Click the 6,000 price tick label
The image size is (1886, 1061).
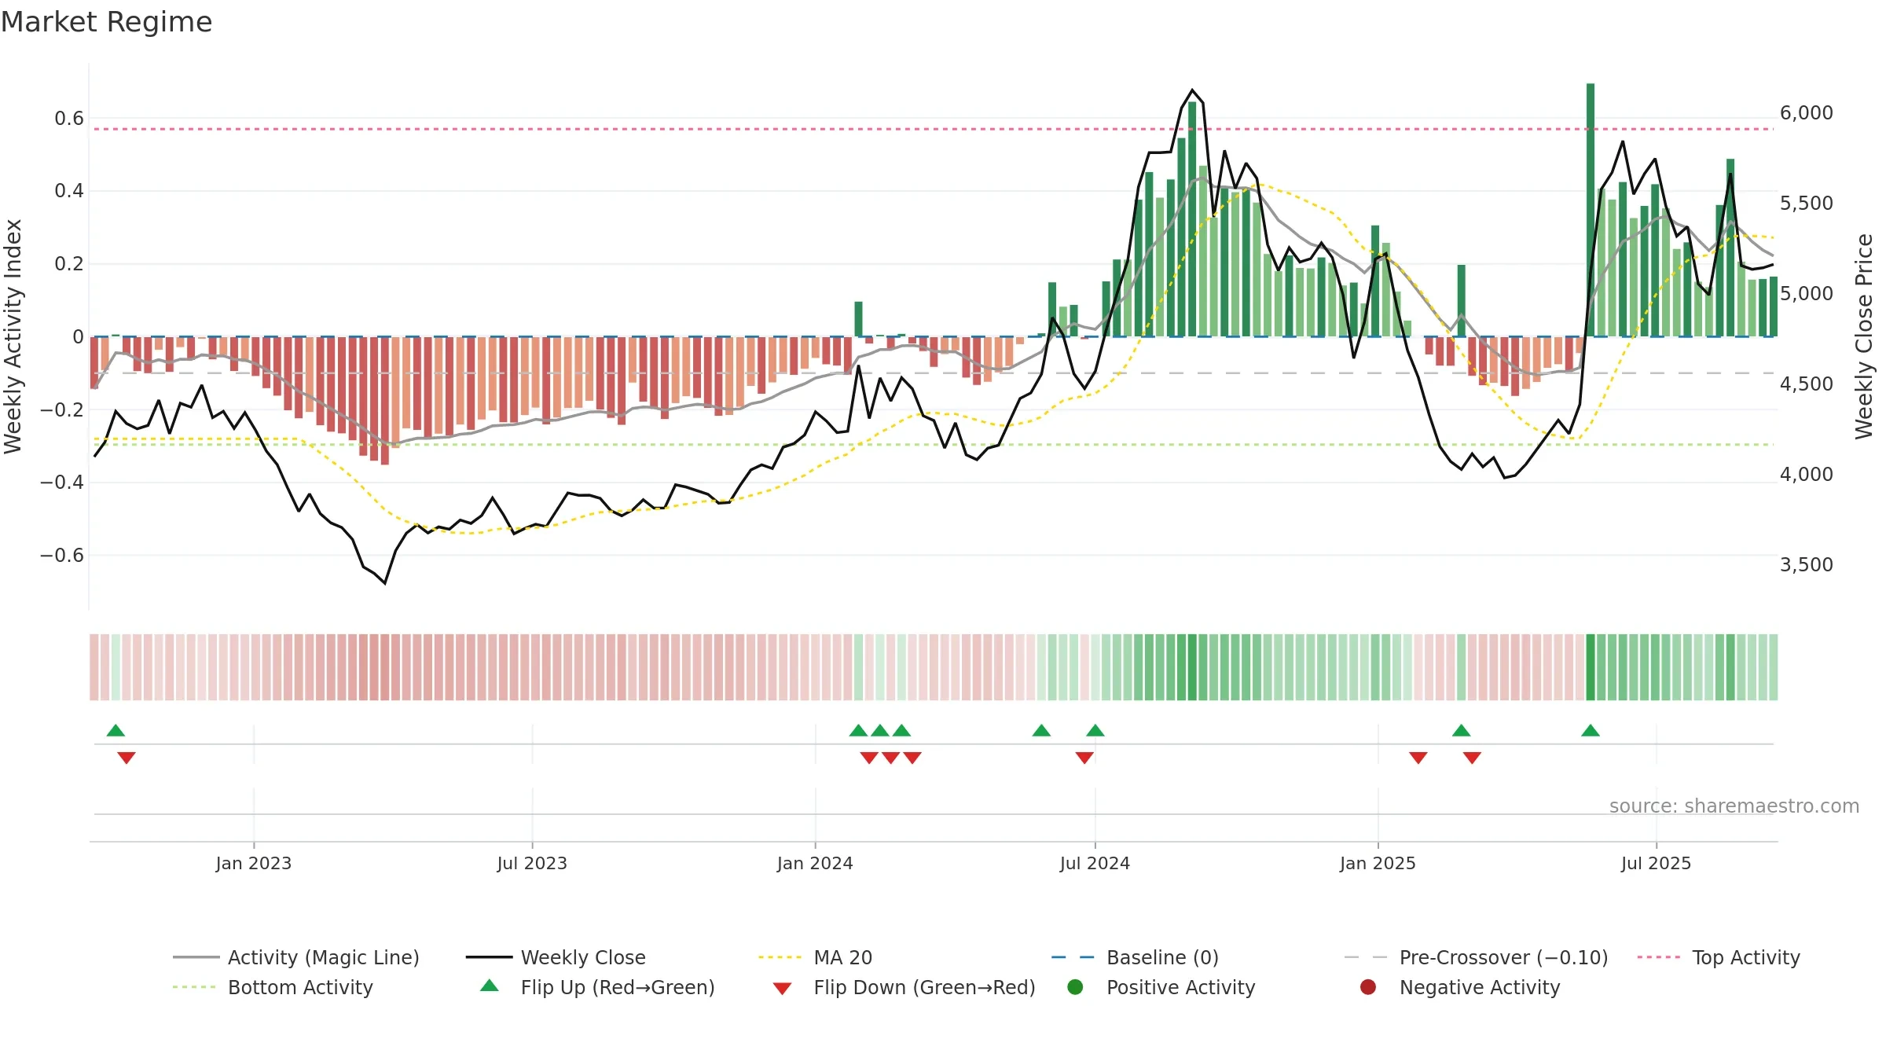(x=1806, y=113)
